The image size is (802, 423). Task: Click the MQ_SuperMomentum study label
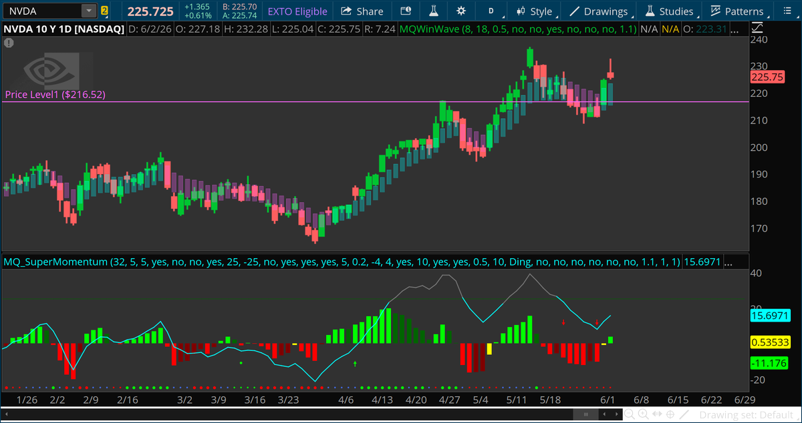pyautogui.click(x=342, y=262)
